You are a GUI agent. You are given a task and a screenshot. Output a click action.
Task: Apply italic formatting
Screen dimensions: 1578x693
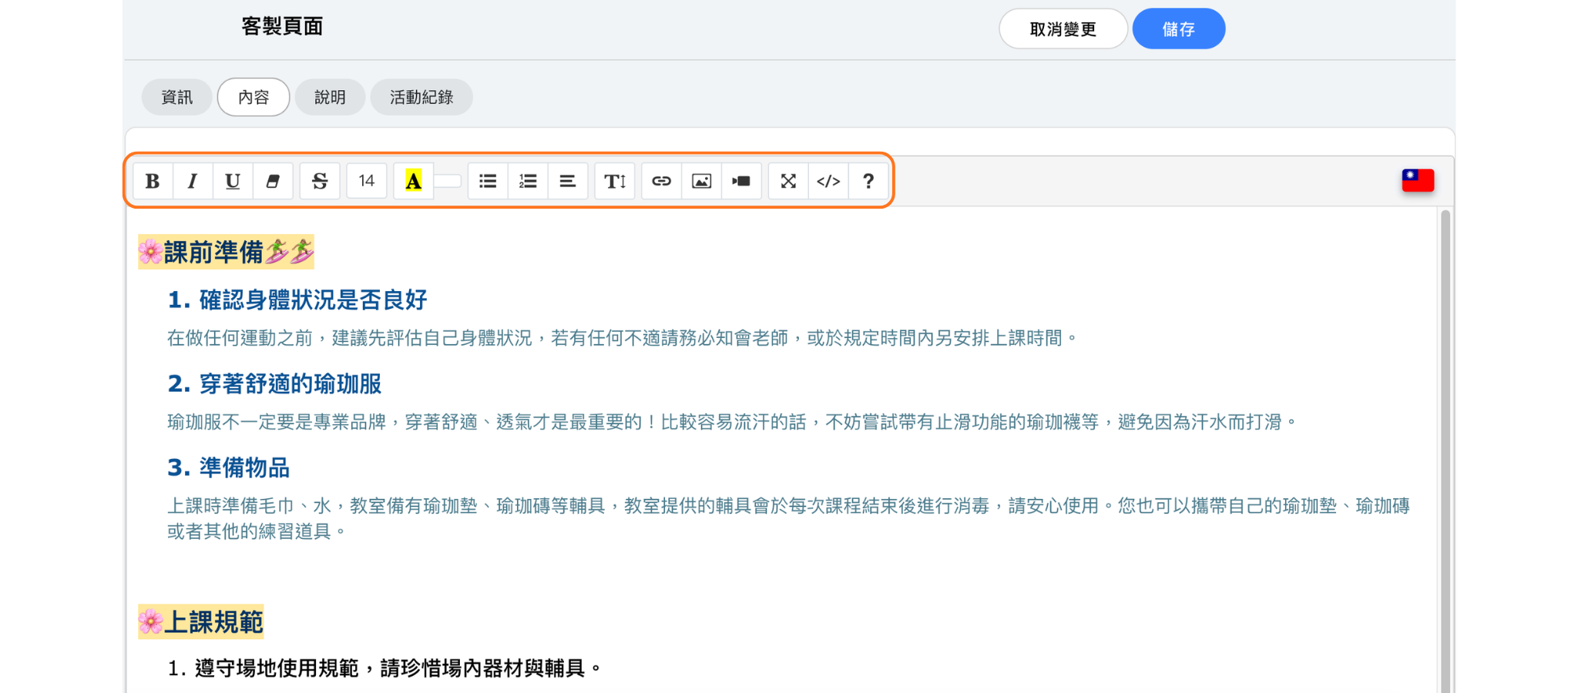pyautogui.click(x=193, y=181)
